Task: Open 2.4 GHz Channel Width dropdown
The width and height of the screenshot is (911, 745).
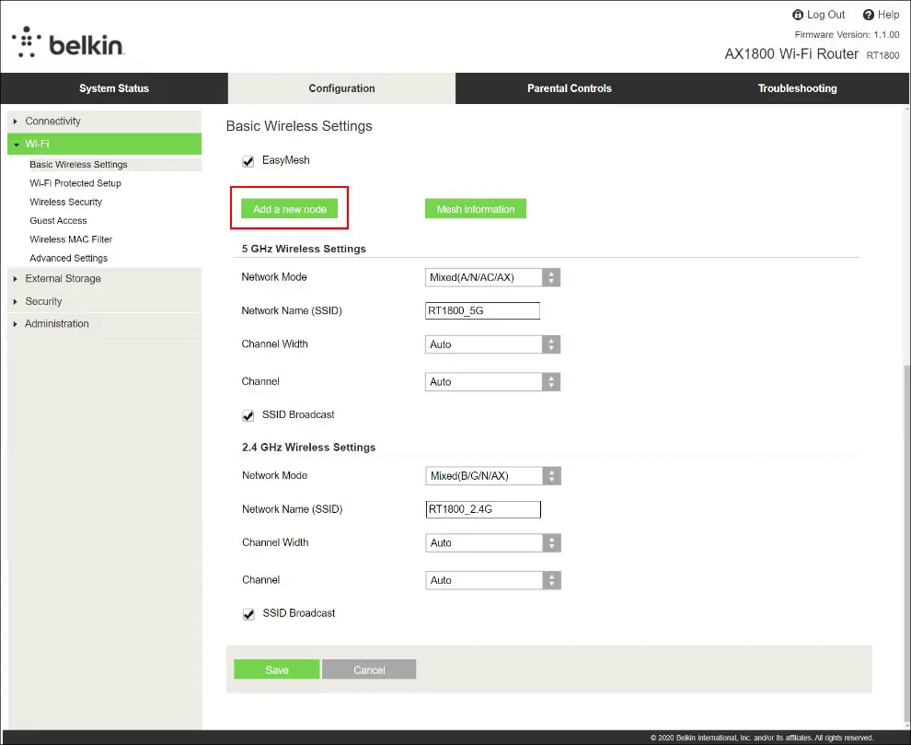Action: point(493,542)
